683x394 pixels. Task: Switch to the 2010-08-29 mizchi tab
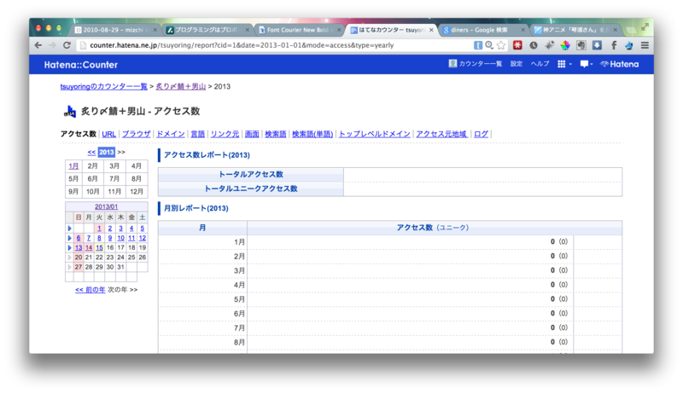pyautogui.click(x=115, y=30)
